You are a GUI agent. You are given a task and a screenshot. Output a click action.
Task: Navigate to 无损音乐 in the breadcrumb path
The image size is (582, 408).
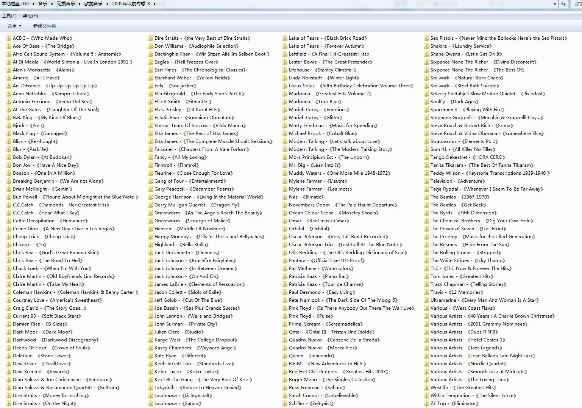click(x=66, y=4)
